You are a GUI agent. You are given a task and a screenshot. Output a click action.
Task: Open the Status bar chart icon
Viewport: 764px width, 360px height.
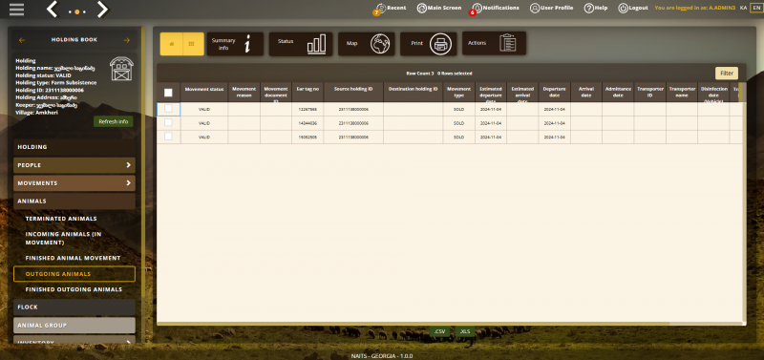tap(316, 44)
